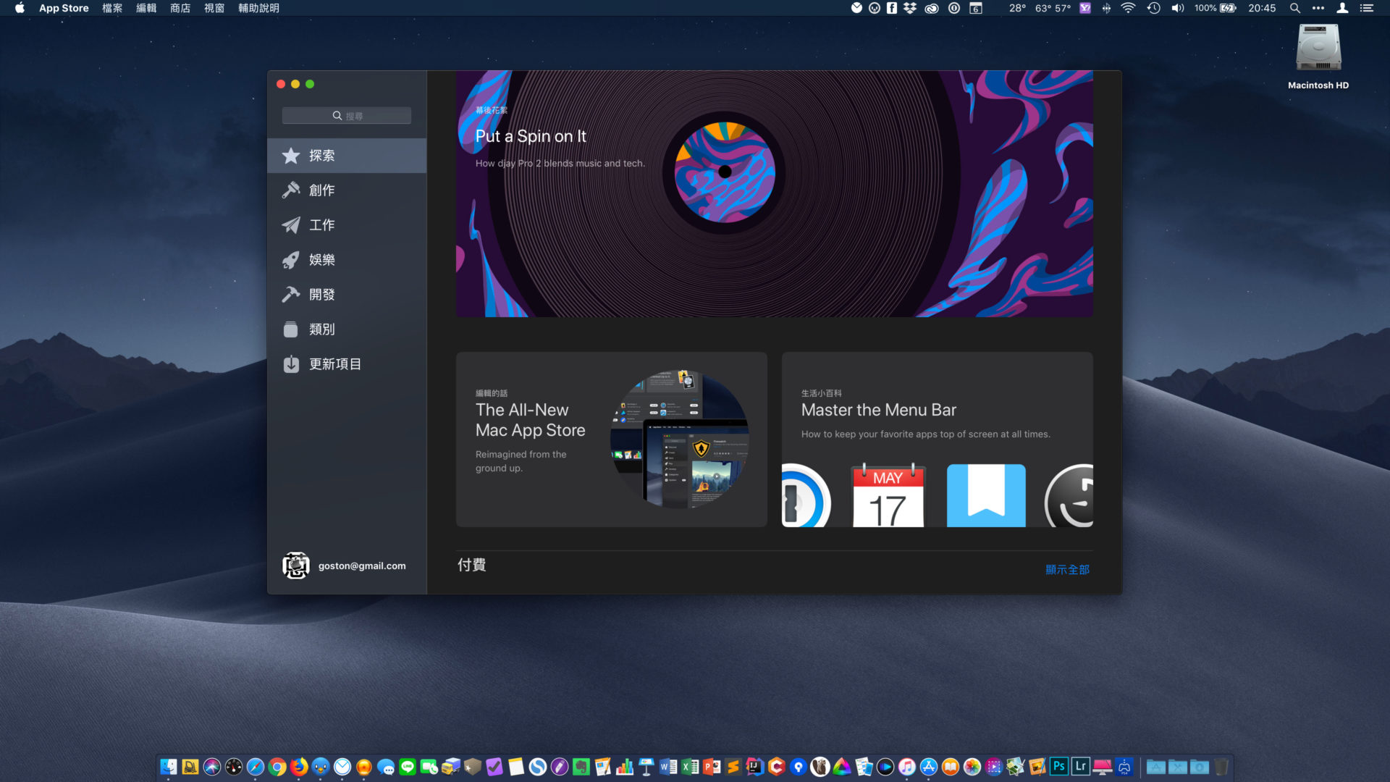The height and width of the screenshot is (782, 1390).
Task: Open the 商店 menu
Action: [x=180, y=8]
